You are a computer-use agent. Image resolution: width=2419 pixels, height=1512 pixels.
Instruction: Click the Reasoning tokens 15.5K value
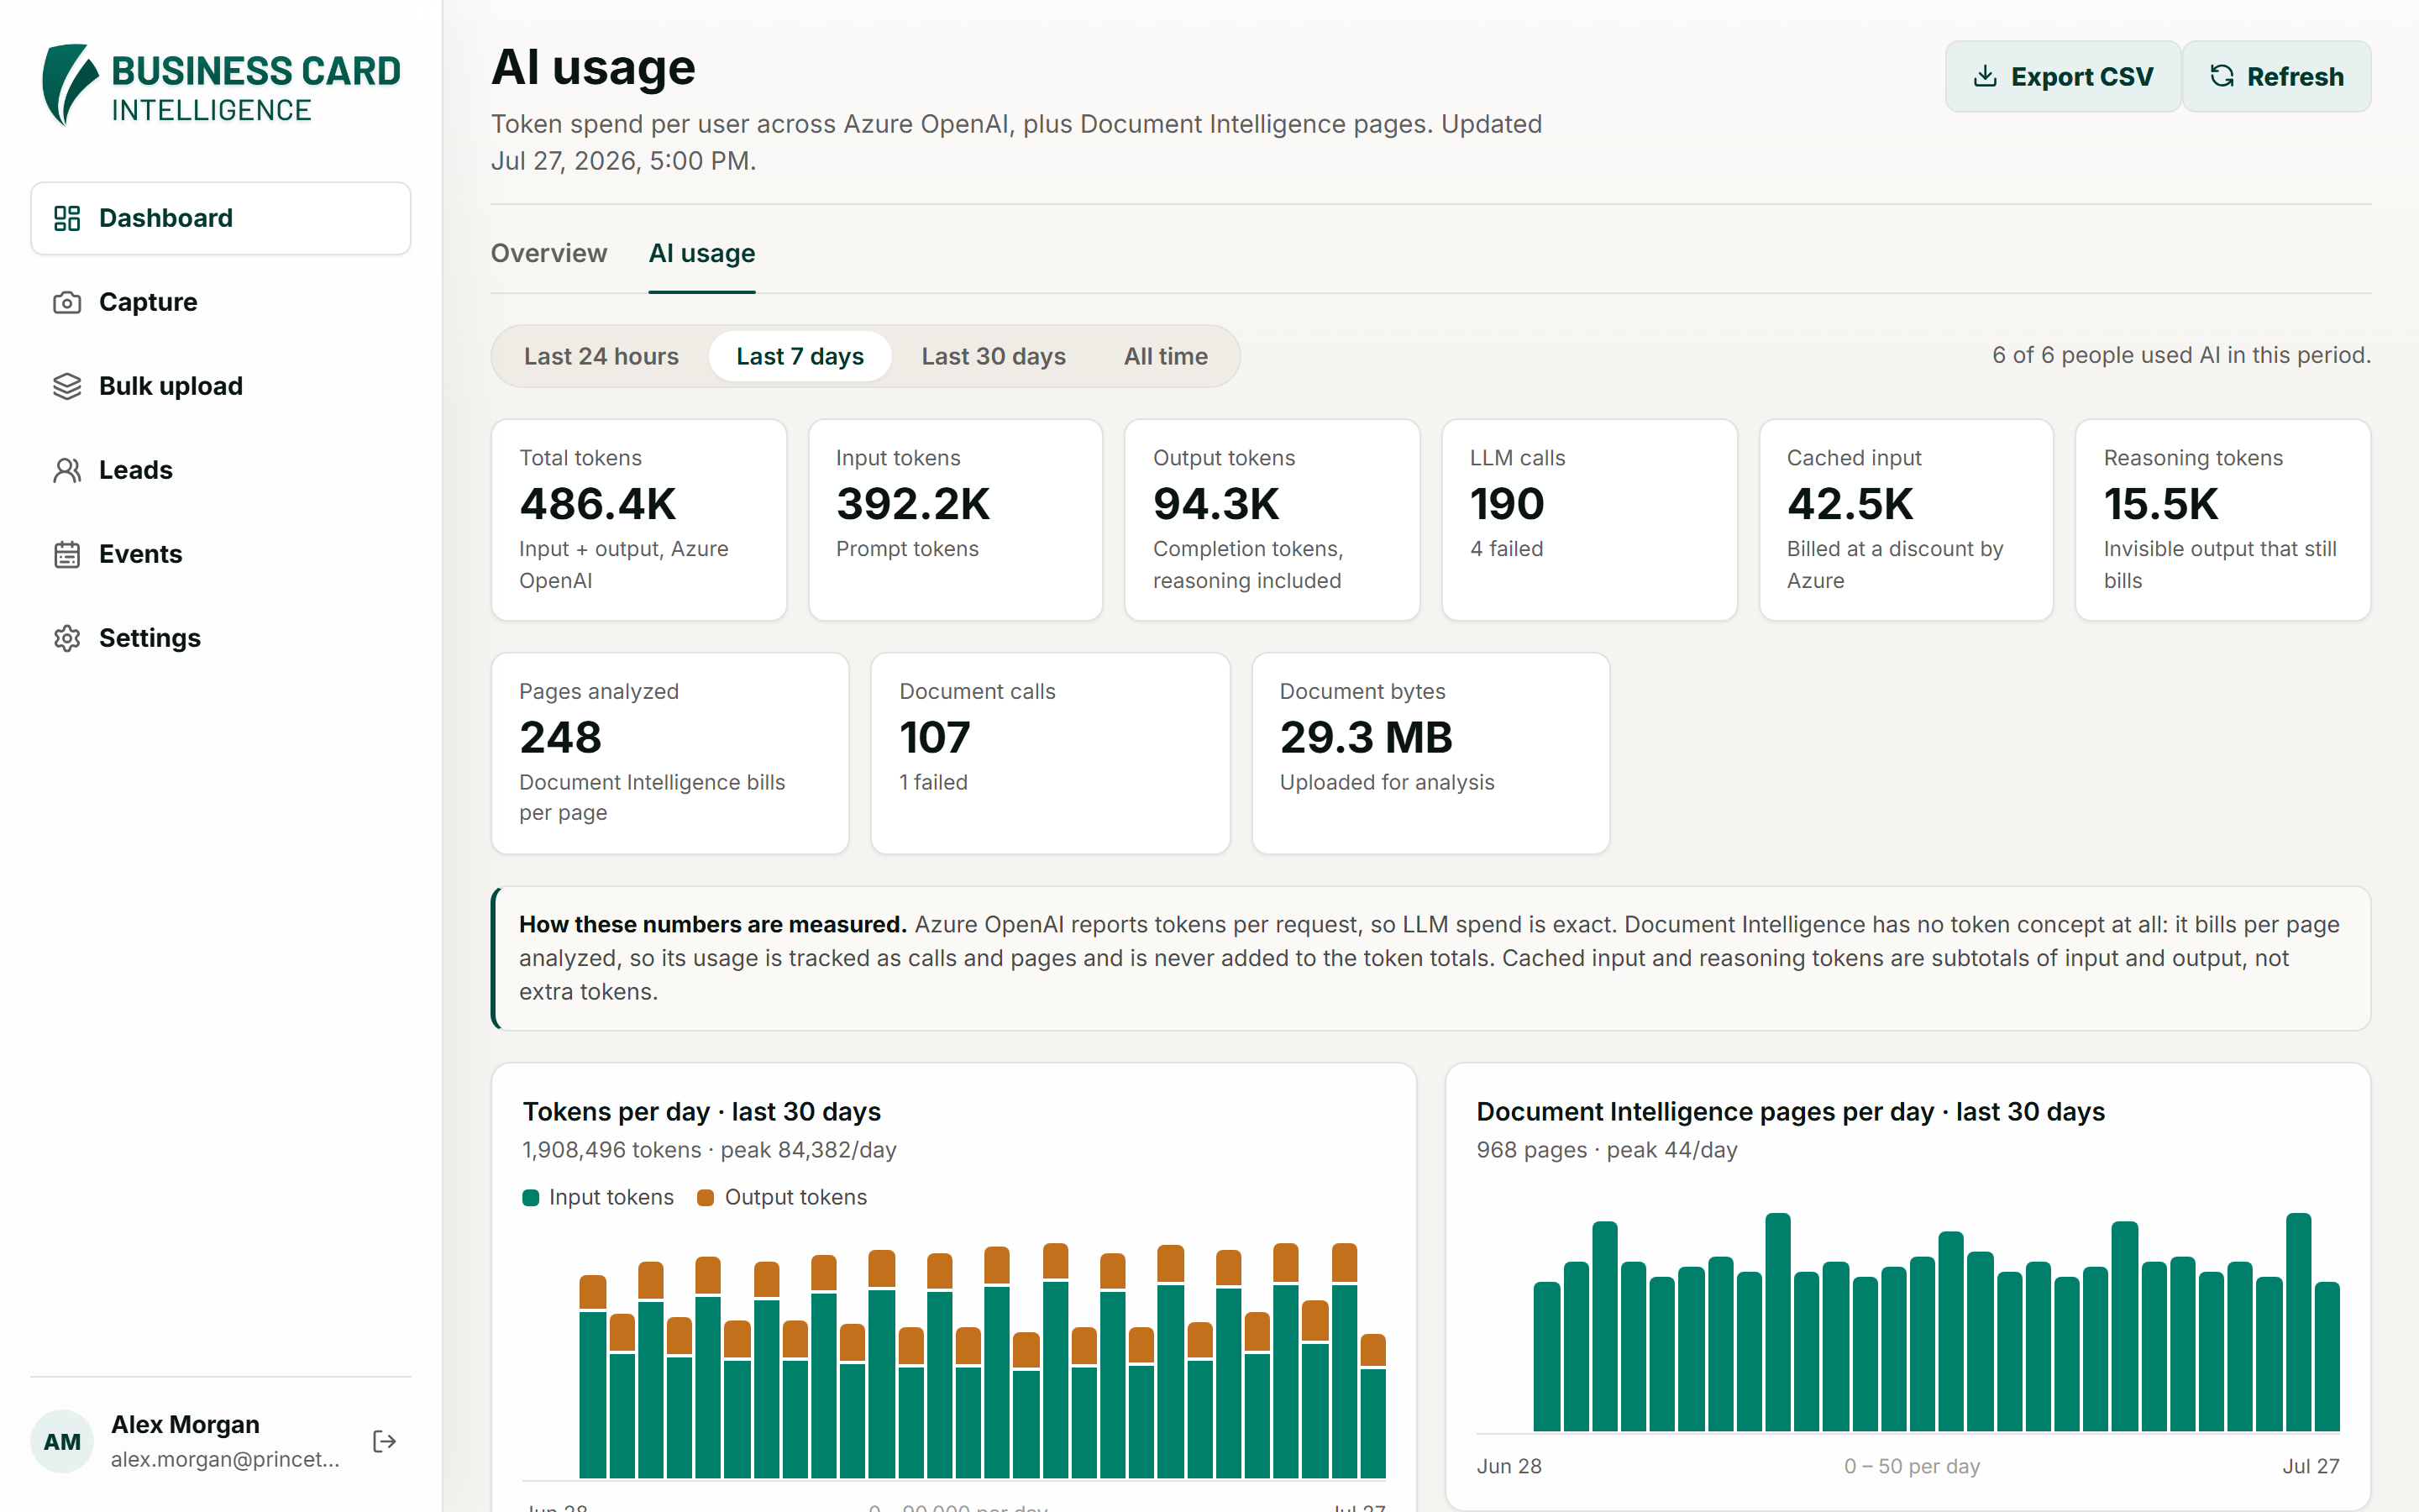pos(2161,503)
